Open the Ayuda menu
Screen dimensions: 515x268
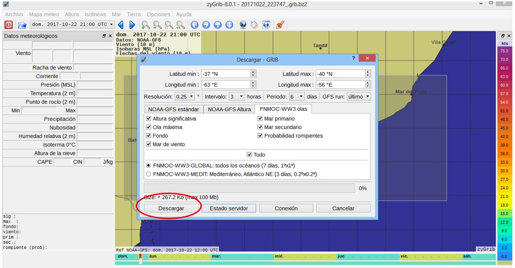coord(184,14)
